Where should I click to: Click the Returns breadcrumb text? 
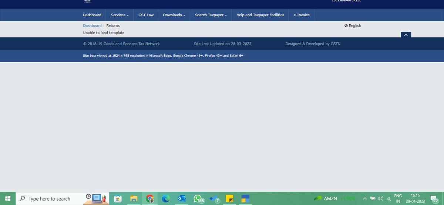pyautogui.click(x=113, y=25)
